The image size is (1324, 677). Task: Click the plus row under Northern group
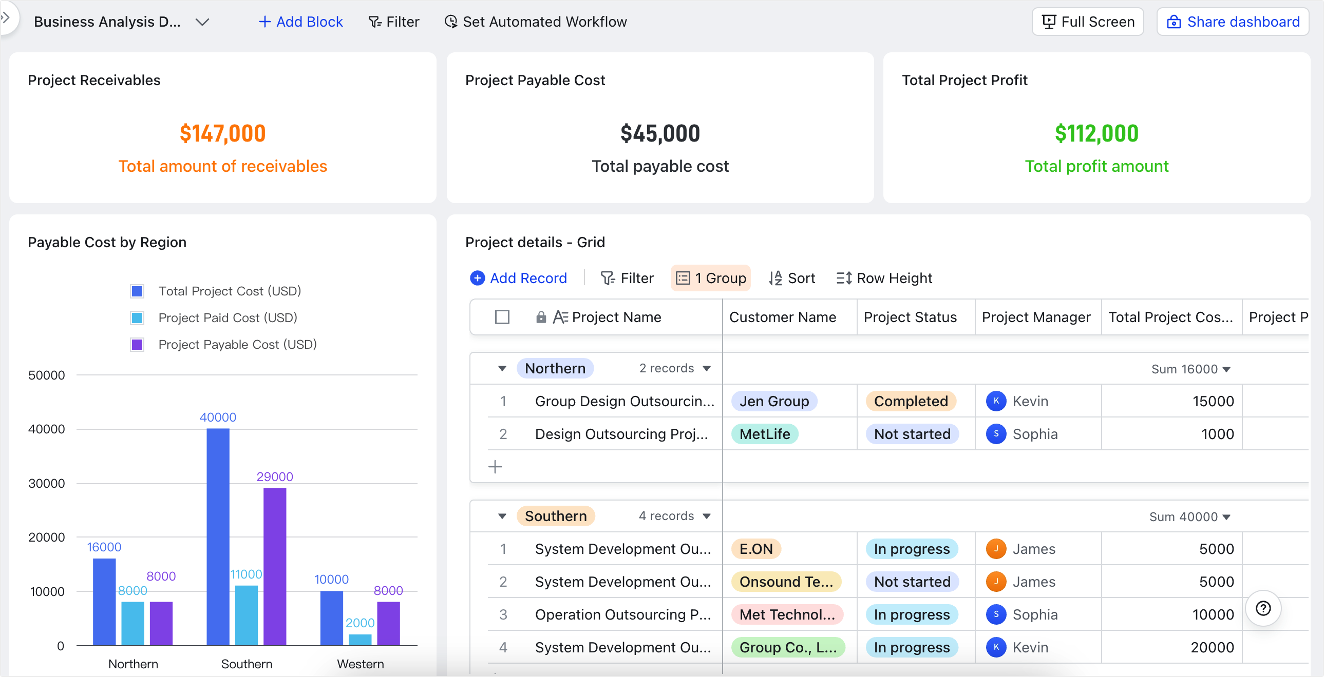496,467
